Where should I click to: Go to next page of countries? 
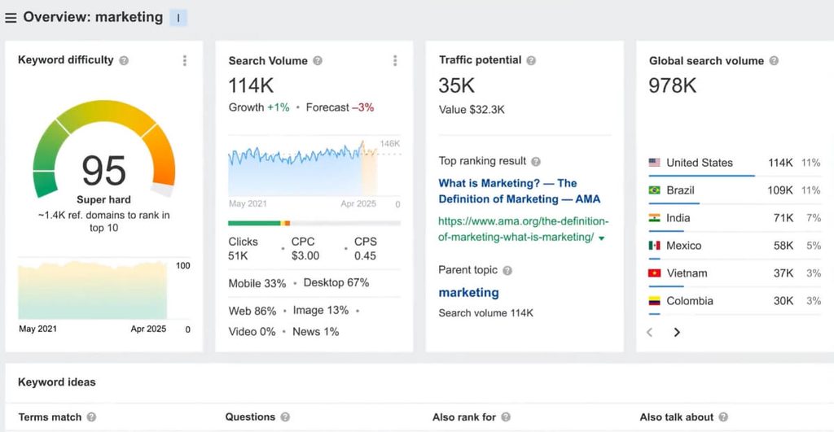pos(677,333)
